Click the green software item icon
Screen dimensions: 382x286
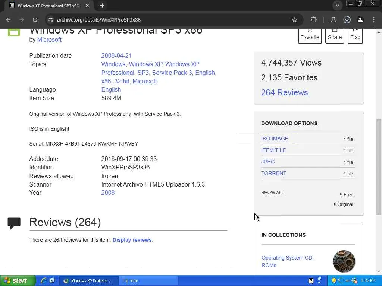pos(14,32)
